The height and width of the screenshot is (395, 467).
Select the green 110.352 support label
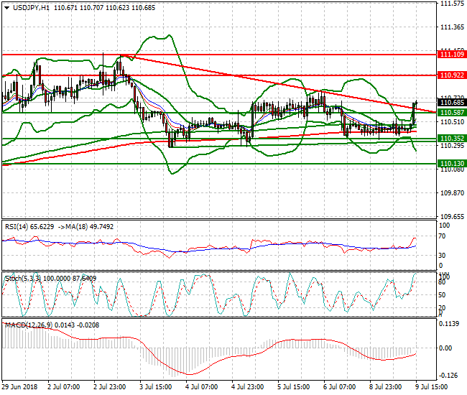pos(452,139)
